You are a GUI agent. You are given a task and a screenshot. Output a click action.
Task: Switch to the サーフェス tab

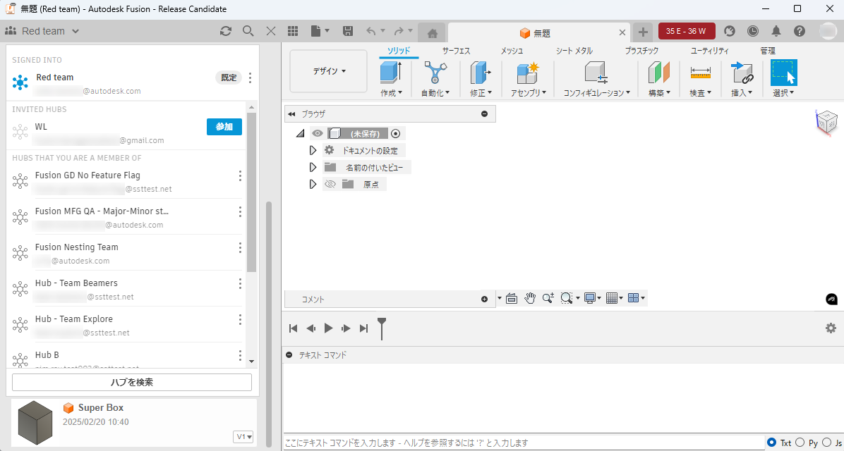pyautogui.click(x=457, y=51)
